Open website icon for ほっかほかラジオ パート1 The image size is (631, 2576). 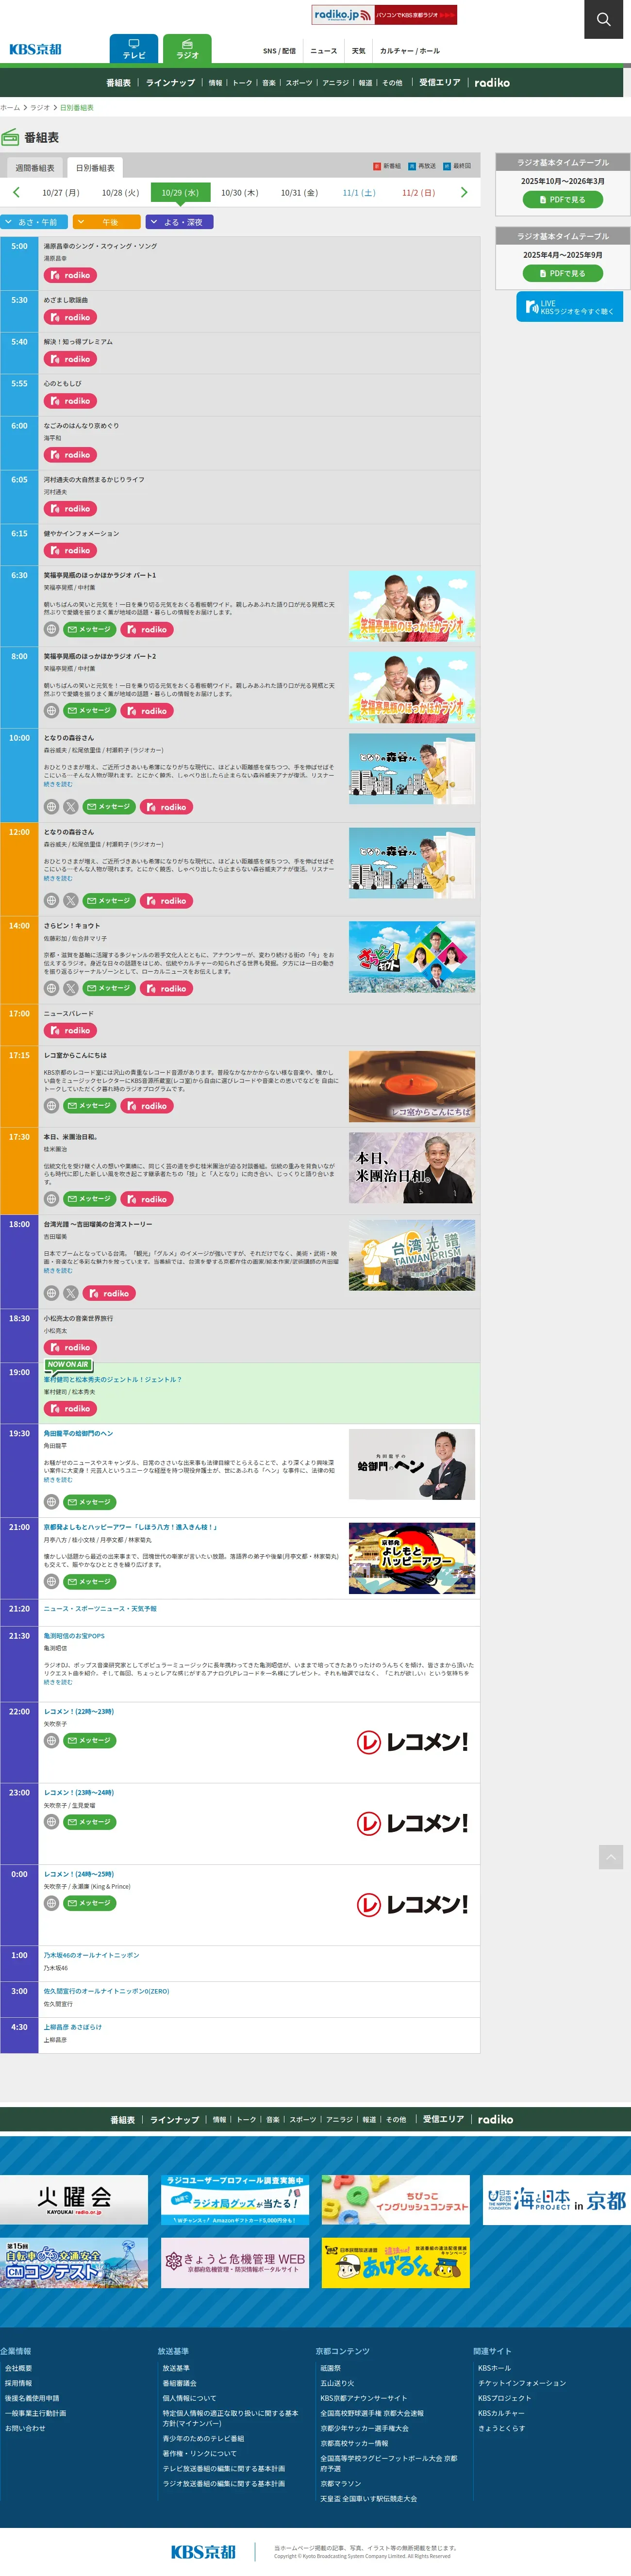coord(51,629)
